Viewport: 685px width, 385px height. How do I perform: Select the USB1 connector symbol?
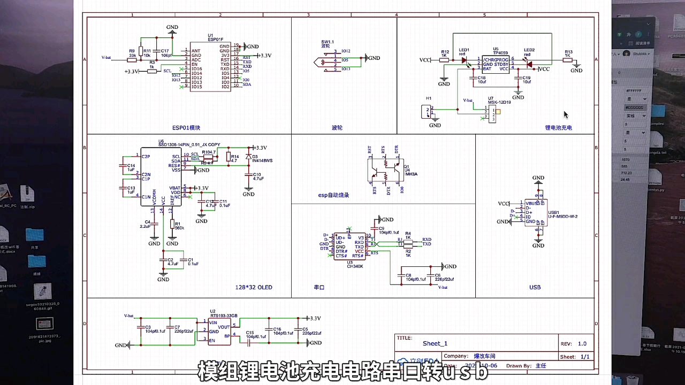(x=535, y=212)
